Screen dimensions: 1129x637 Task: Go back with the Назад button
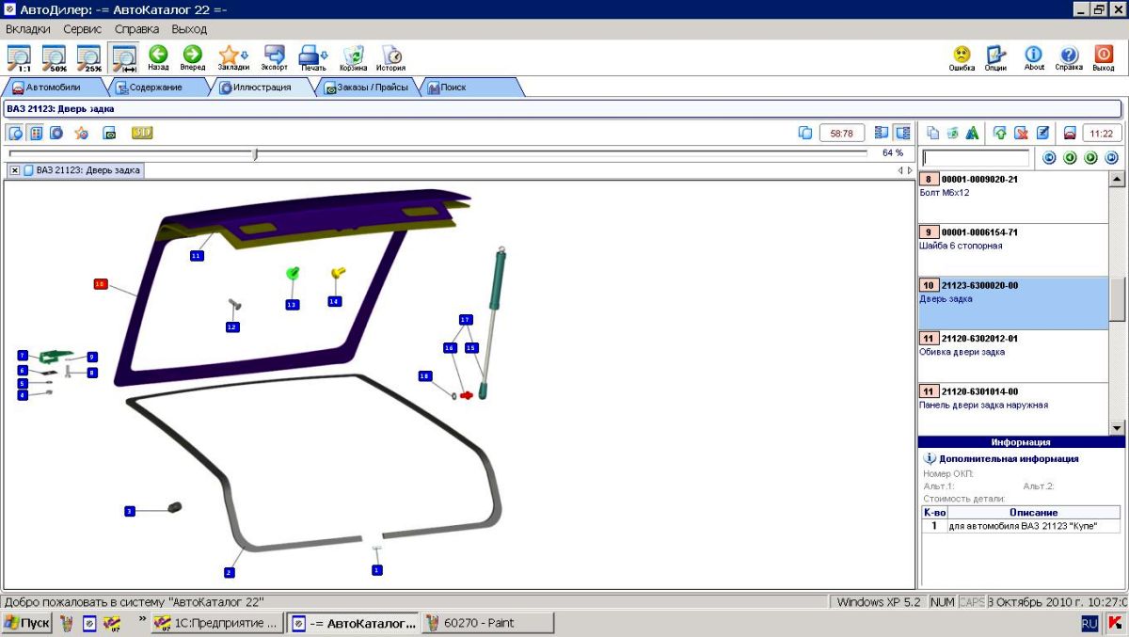(158, 57)
